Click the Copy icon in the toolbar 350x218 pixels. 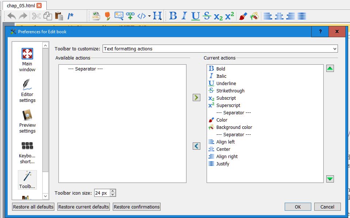click(x=47, y=16)
